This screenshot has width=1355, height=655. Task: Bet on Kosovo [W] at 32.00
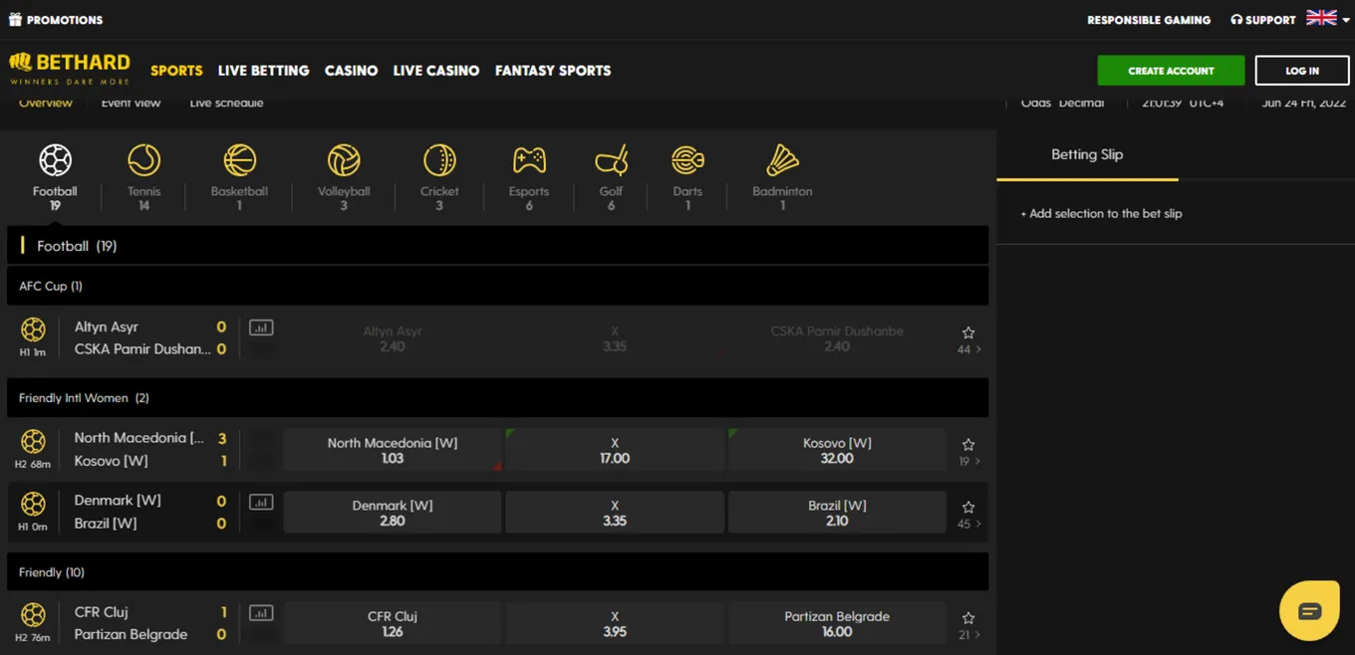(837, 450)
